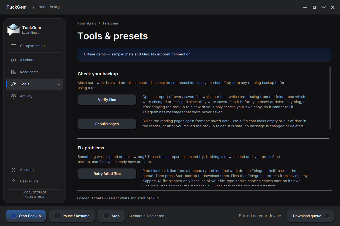The height and width of the screenshot is (226, 340).
Task: Click the Fix problems heading
Action: [91, 148]
